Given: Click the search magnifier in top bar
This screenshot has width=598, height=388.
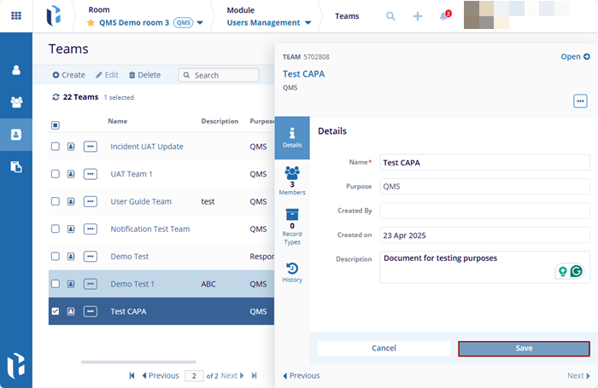Looking at the screenshot, I should click(391, 16).
